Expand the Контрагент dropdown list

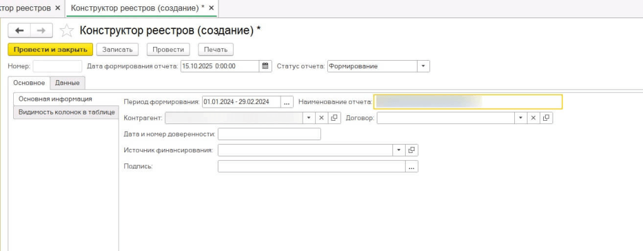pyautogui.click(x=308, y=118)
